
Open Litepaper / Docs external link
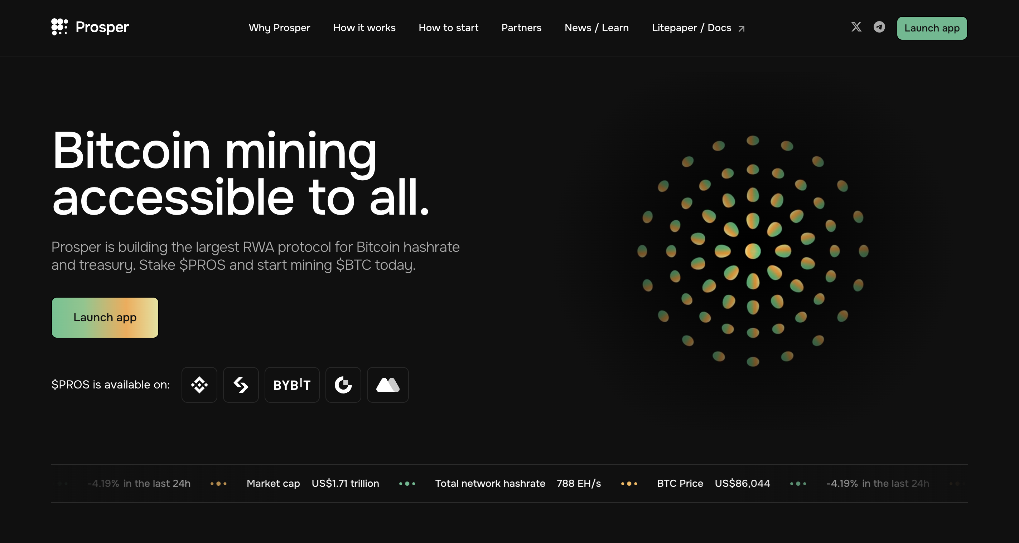click(699, 28)
